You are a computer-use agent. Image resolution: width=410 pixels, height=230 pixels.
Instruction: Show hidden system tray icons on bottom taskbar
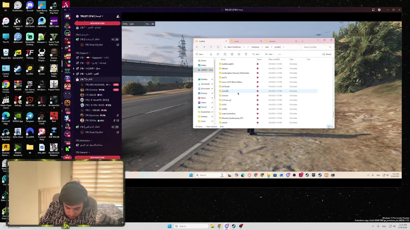(373, 226)
